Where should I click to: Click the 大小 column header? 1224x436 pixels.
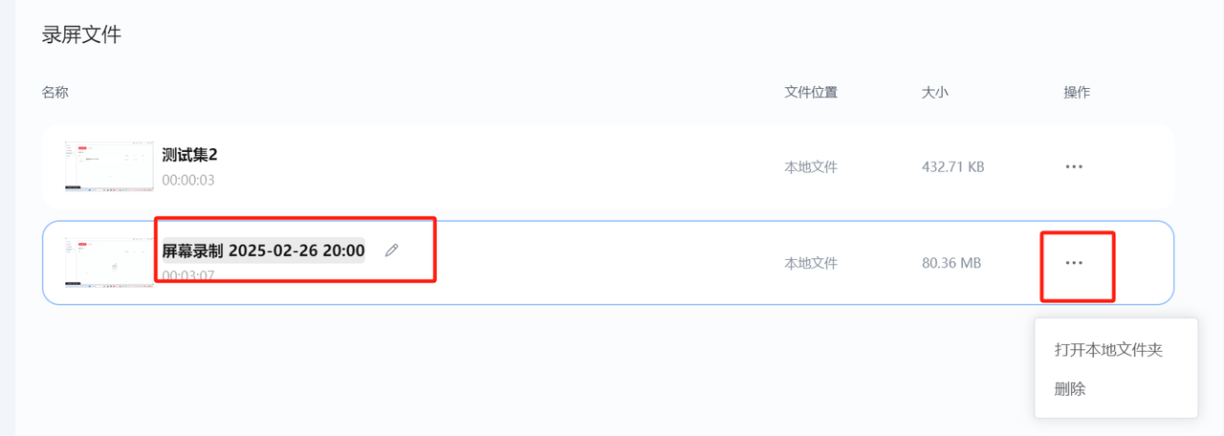(934, 93)
